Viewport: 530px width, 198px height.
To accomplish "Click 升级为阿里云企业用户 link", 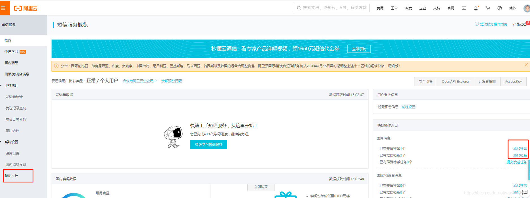I will pyautogui.click(x=140, y=81).
